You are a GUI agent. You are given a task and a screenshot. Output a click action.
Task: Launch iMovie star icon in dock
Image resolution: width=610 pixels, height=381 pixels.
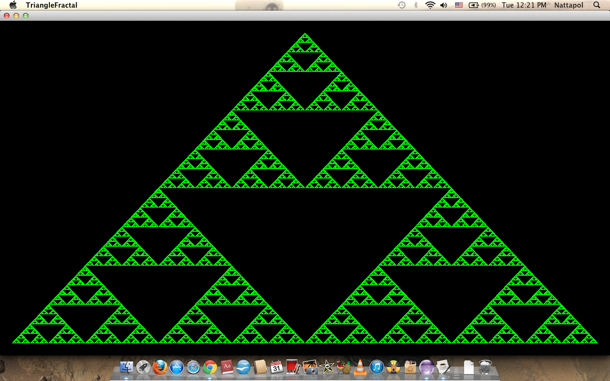[327, 367]
